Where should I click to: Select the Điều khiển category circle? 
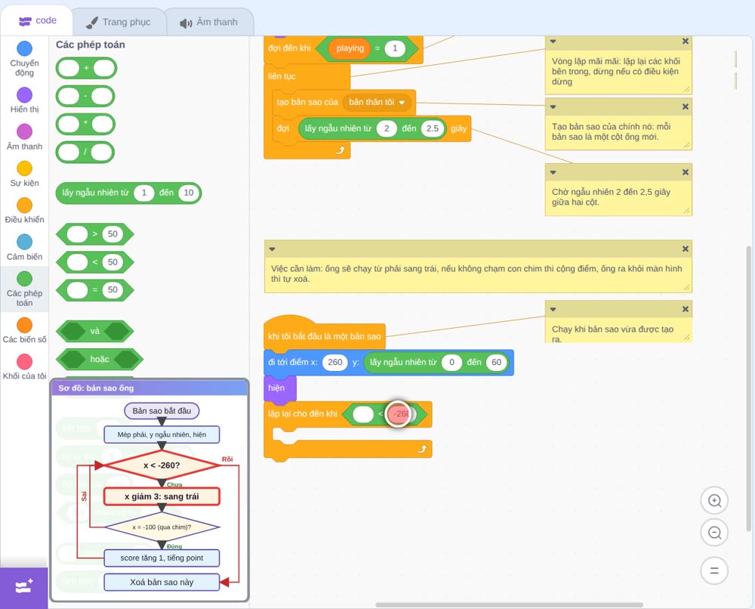click(25, 206)
